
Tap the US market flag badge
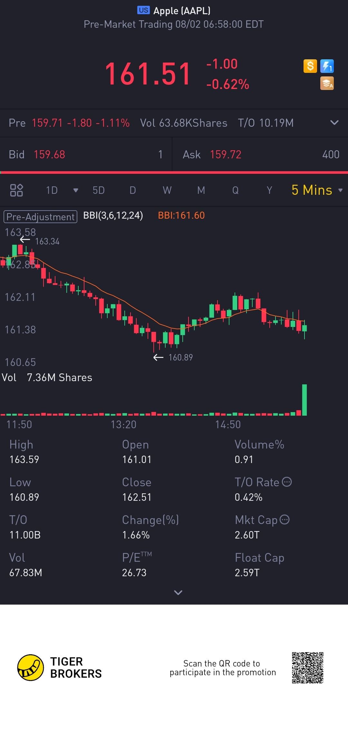tap(143, 10)
